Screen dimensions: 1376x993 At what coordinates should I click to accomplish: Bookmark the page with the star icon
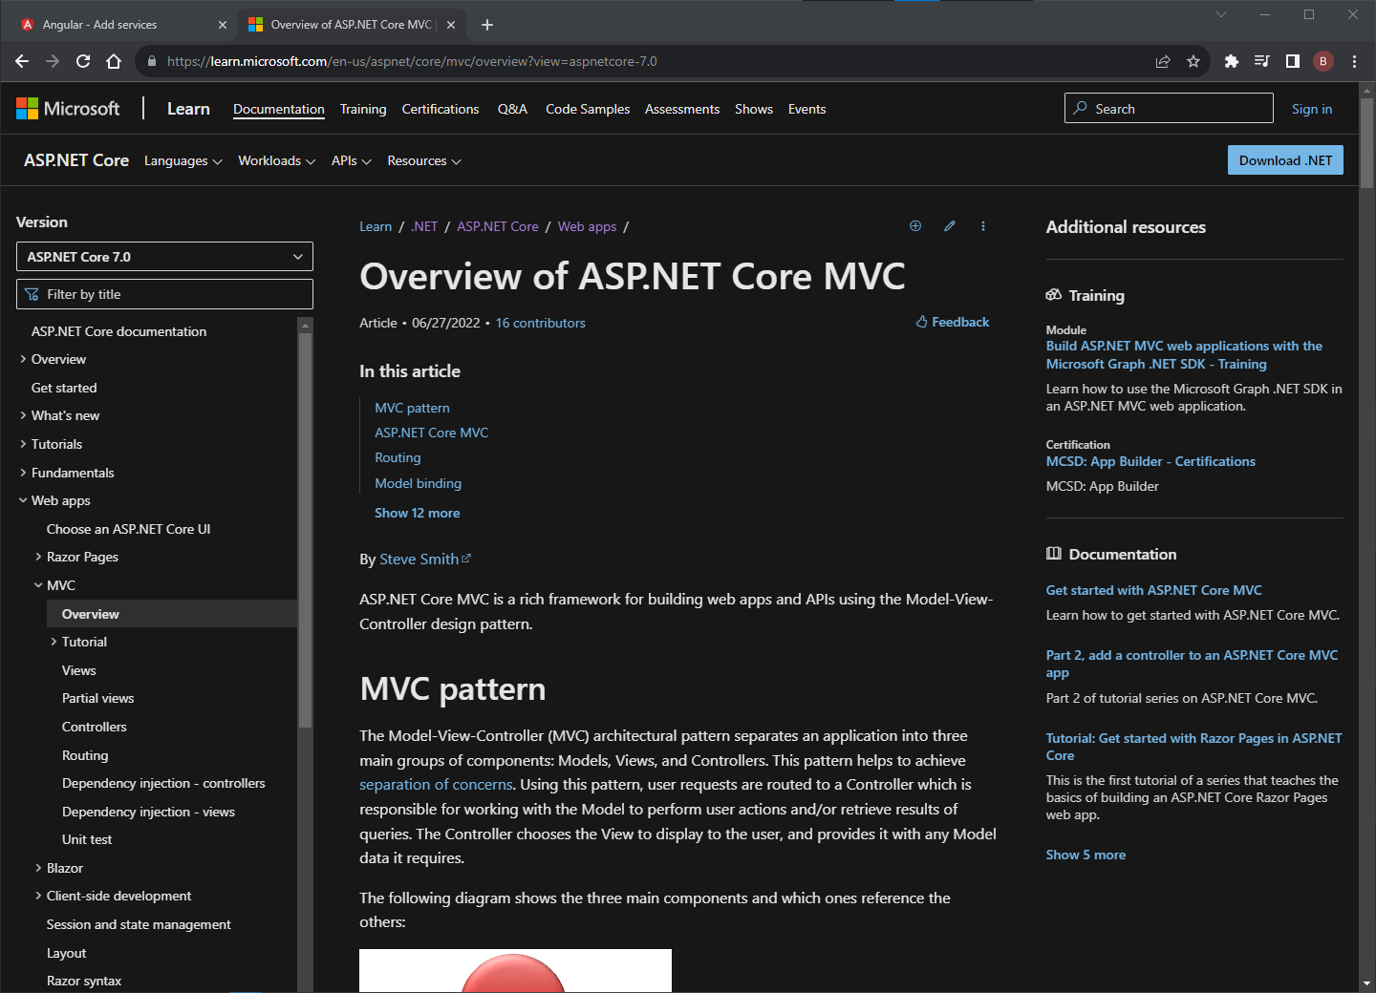[1193, 60]
